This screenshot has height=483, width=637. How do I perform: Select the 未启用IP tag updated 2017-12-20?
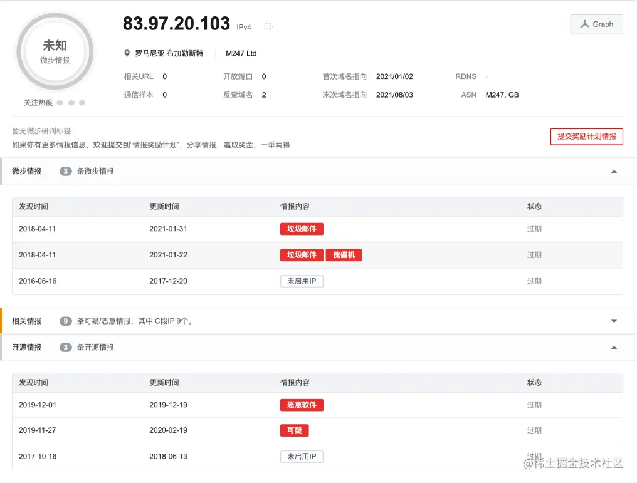click(x=302, y=281)
